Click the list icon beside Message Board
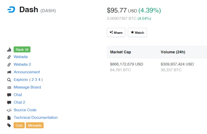The image size is (207, 134). pos(9,87)
